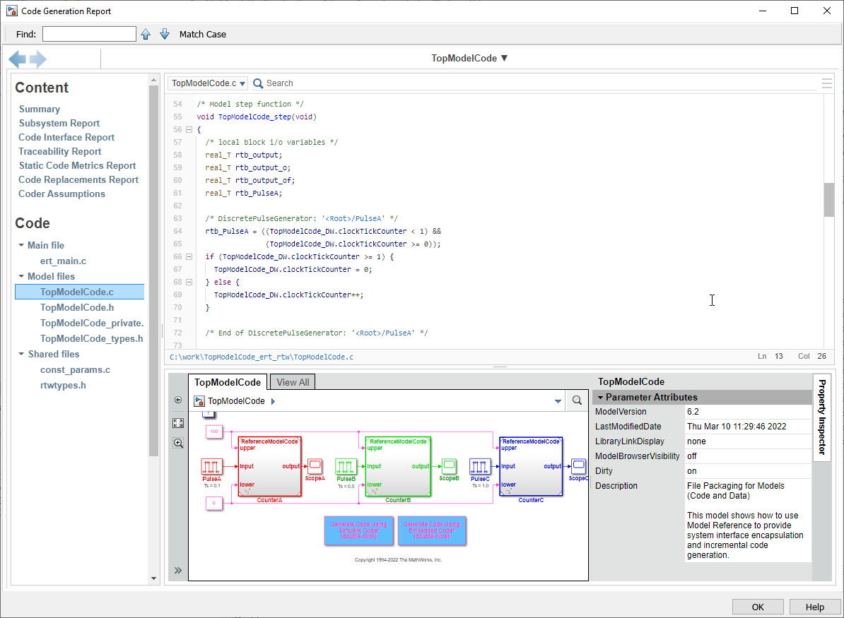Collapse the Model files tree group
Screen dimensions: 844x618
(x=22, y=277)
